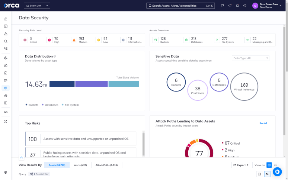Open the briefcase-style icon in sidebar

point(6,65)
